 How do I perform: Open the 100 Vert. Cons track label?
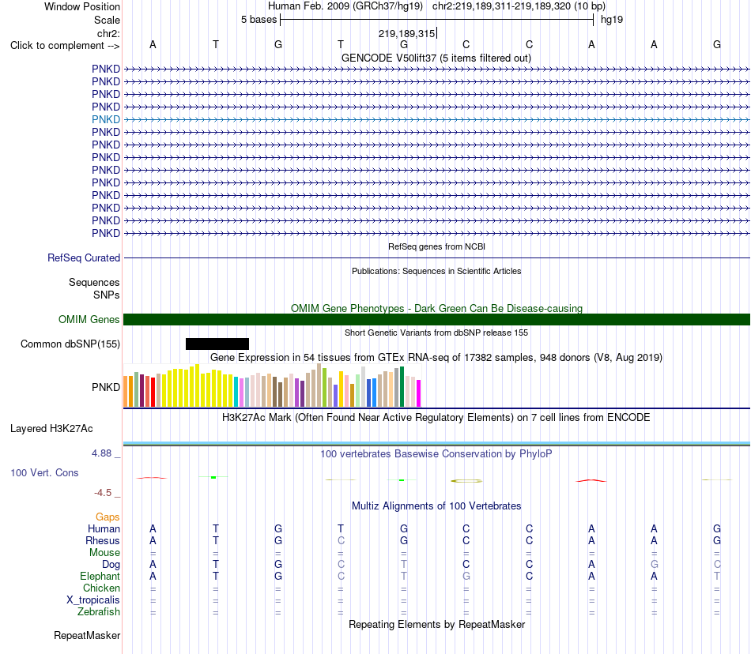click(x=44, y=472)
